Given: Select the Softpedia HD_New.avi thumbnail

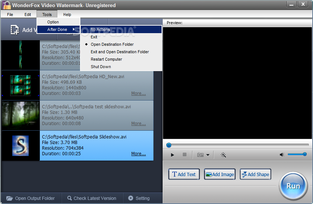Looking at the screenshot, I should (20, 85).
